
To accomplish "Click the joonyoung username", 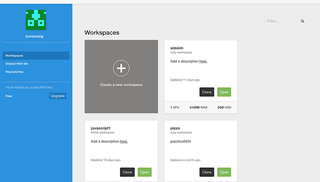I will point(34,36).
